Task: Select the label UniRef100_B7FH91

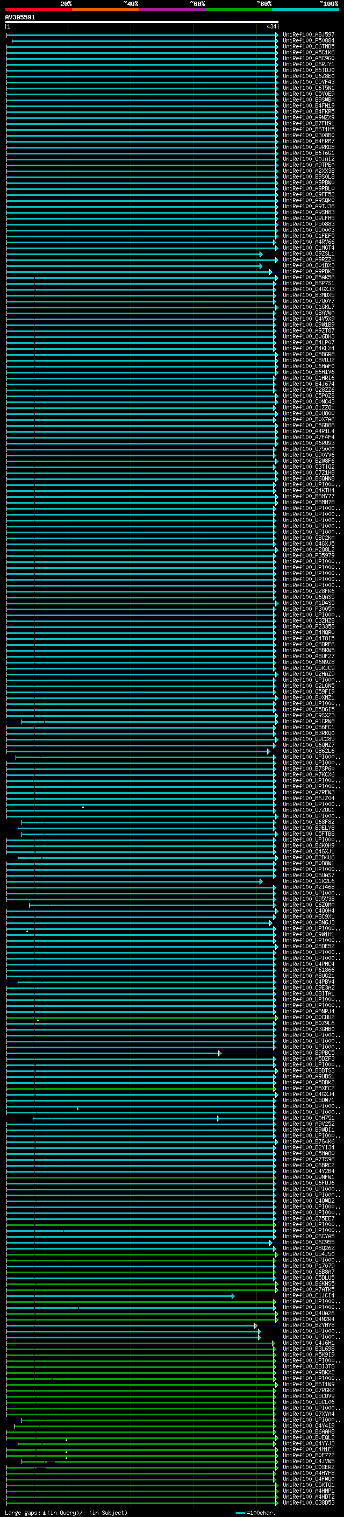Action: pos(308,124)
